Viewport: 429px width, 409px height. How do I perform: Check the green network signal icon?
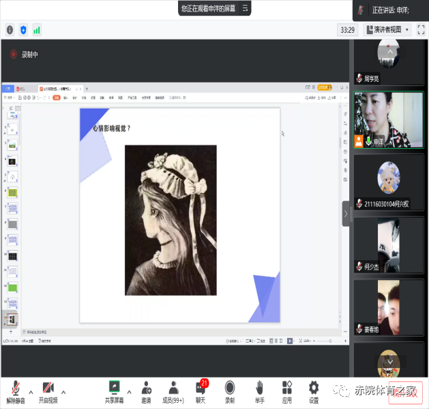click(x=37, y=30)
